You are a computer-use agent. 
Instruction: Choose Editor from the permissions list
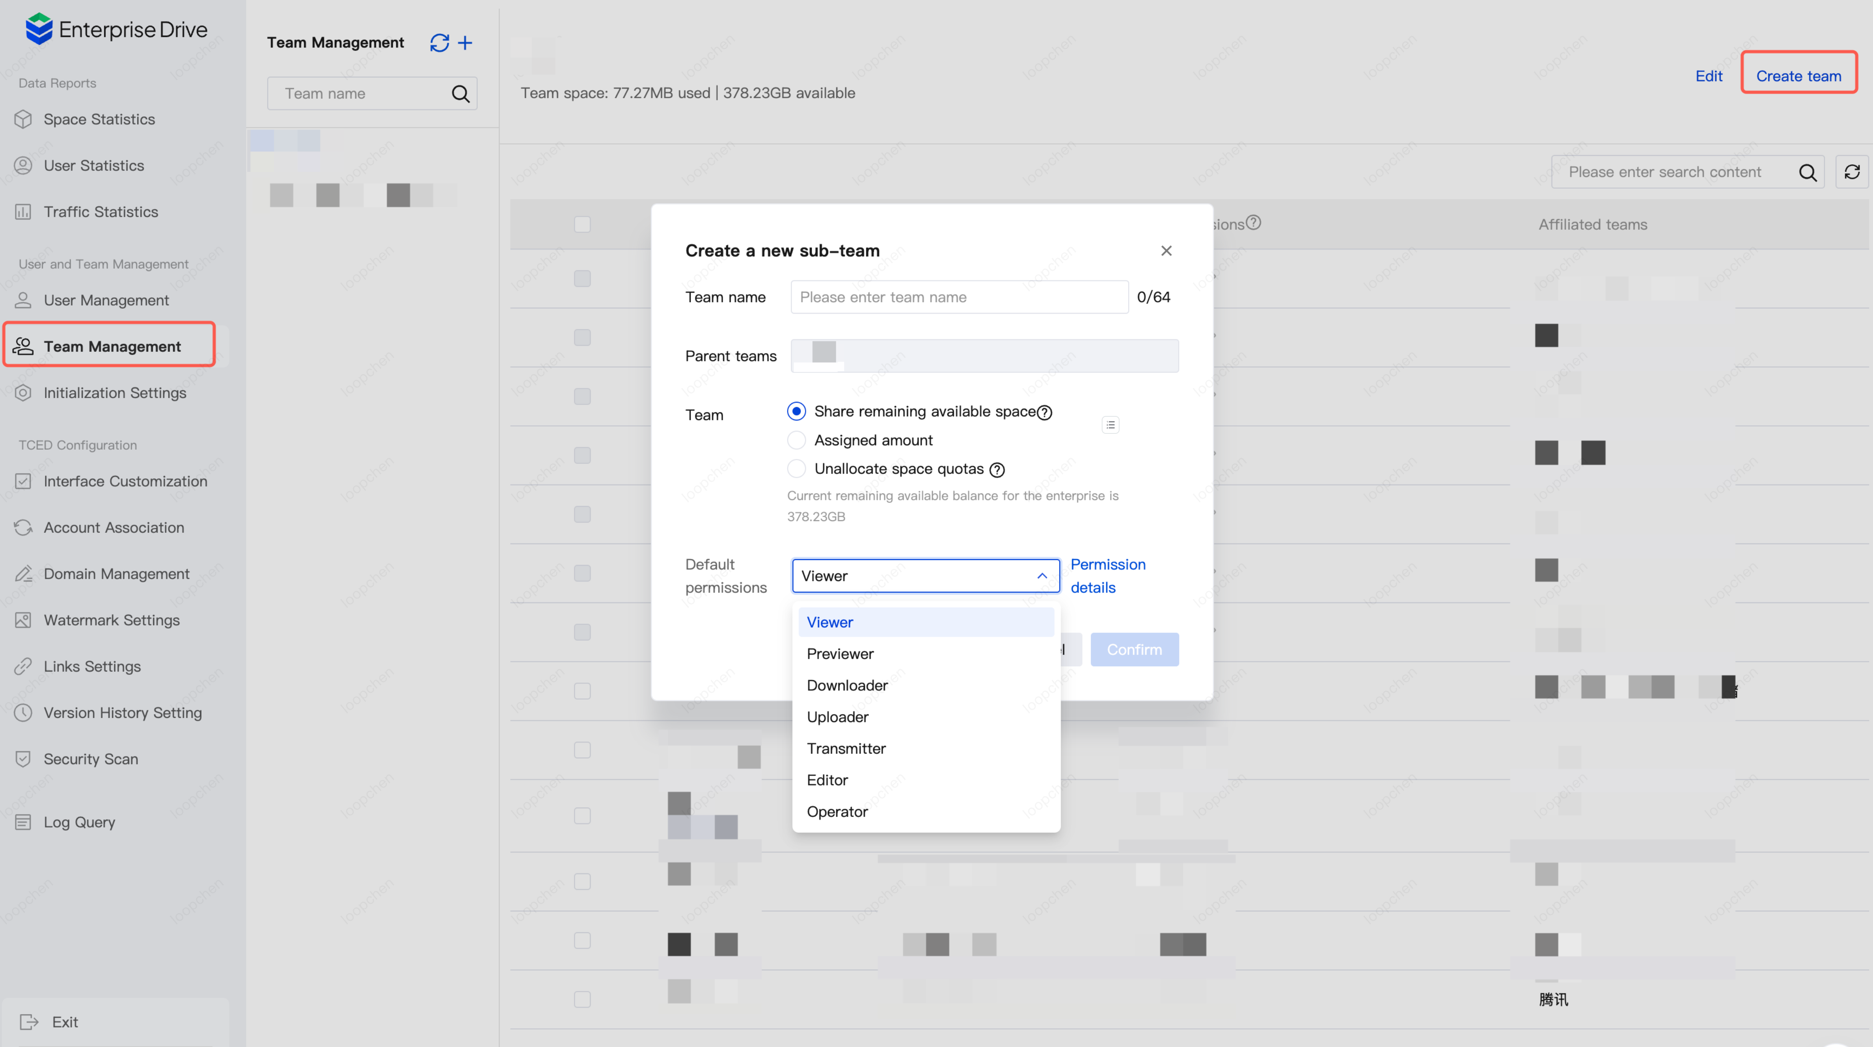pos(827,780)
